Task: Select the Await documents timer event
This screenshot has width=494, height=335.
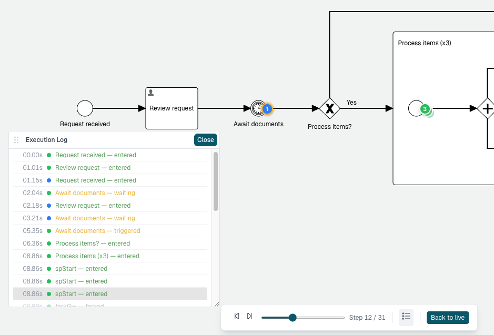Action: pyautogui.click(x=258, y=108)
